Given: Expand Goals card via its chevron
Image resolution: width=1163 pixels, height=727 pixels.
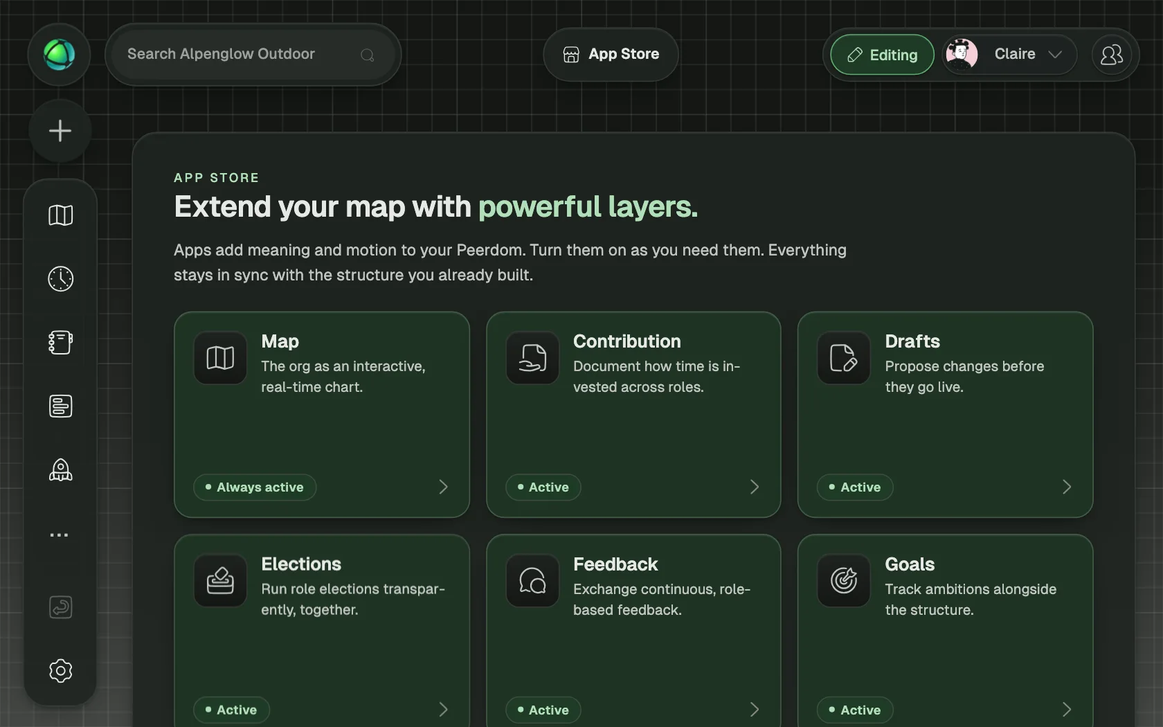Looking at the screenshot, I should 1067,710.
